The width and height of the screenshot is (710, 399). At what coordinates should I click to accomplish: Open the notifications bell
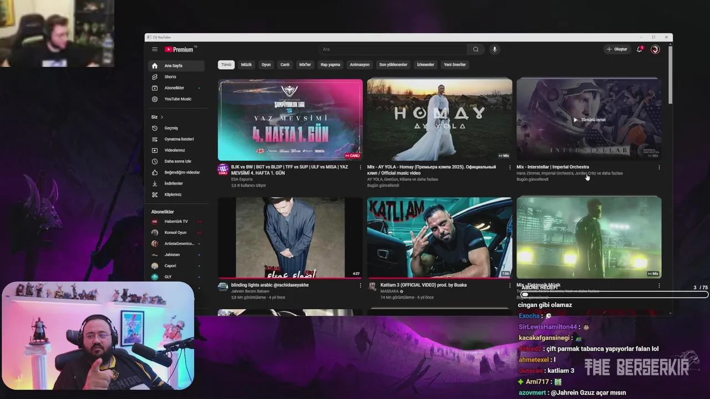click(640, 49)
